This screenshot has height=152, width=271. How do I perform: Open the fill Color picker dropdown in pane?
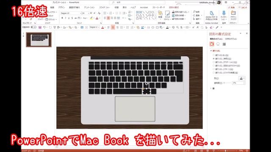242,78
